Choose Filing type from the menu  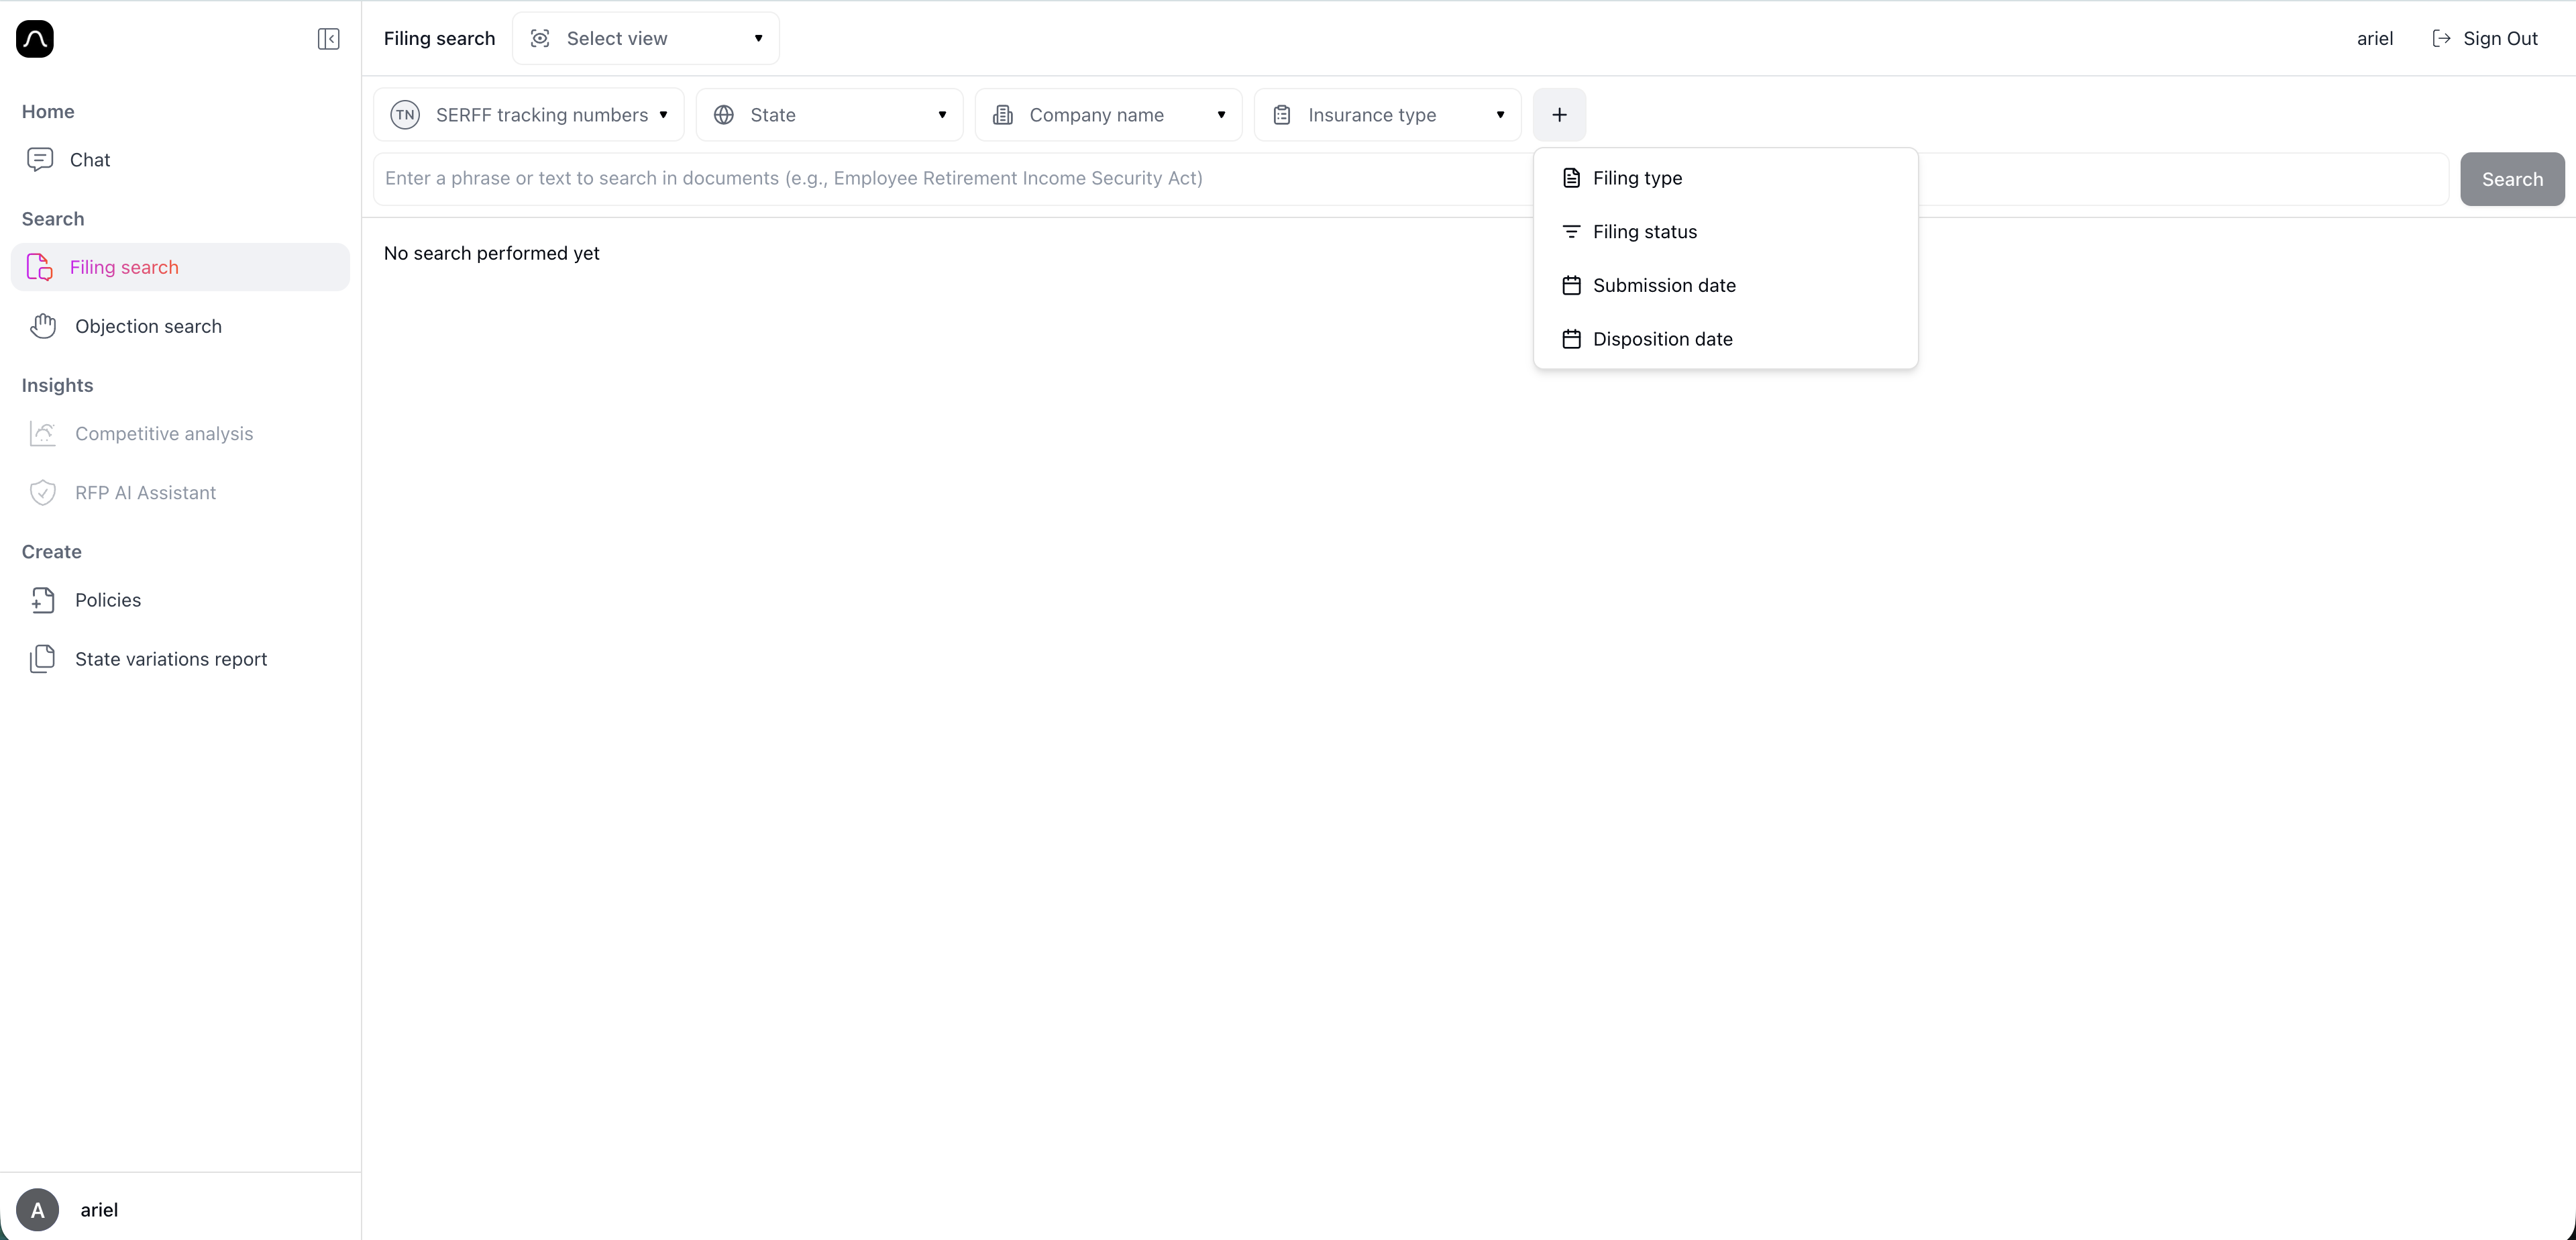[1637, 178]
